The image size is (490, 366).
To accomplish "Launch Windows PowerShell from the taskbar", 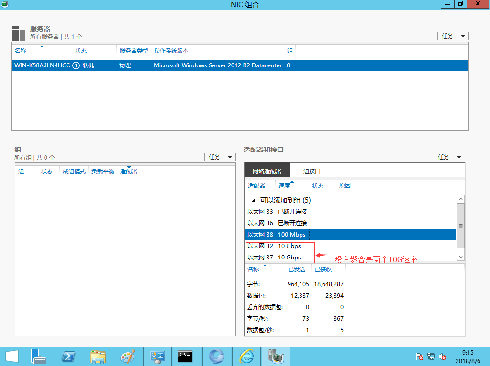I will 68,356.
